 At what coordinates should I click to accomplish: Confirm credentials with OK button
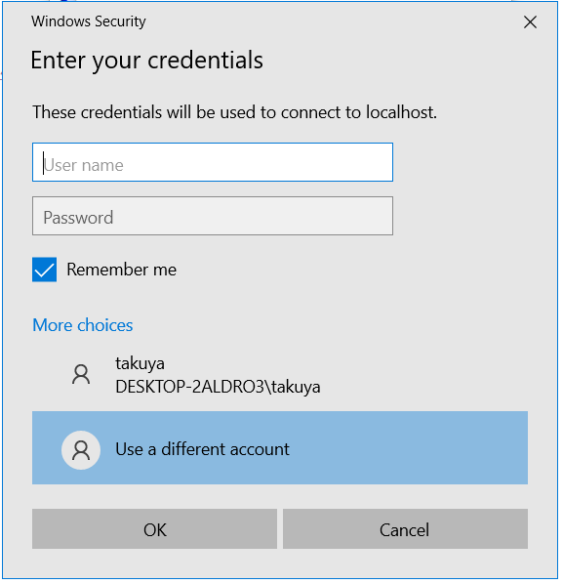pyautogui.click(x=154, y=529)
